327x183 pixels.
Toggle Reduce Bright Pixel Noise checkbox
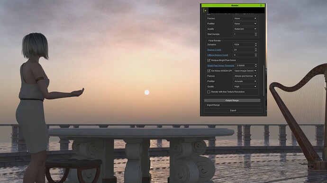coord(209,60)
